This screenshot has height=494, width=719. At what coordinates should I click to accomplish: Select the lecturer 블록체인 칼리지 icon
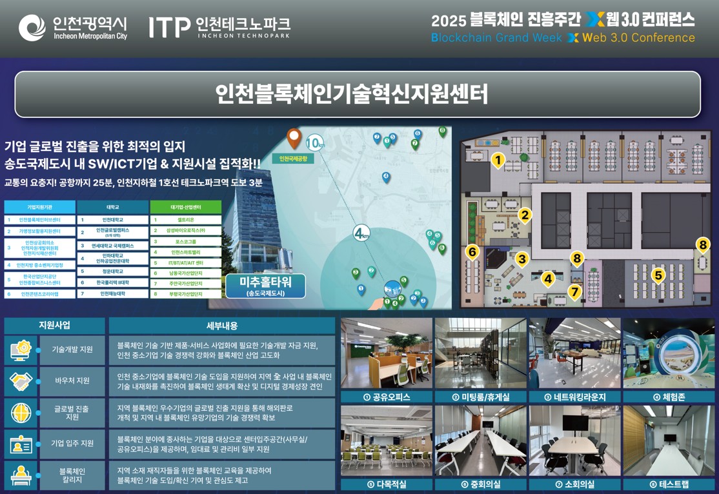tap(21, 472)
